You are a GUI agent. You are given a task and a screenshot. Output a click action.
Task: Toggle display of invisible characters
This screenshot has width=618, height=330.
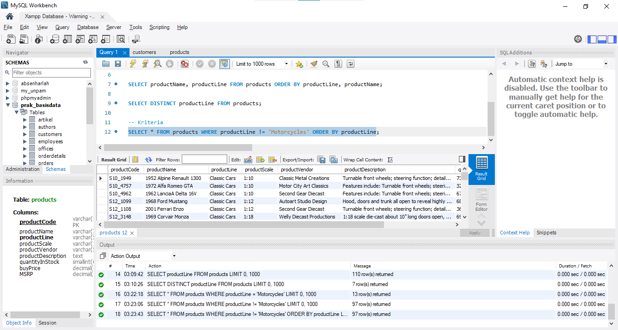coord(338,64)
